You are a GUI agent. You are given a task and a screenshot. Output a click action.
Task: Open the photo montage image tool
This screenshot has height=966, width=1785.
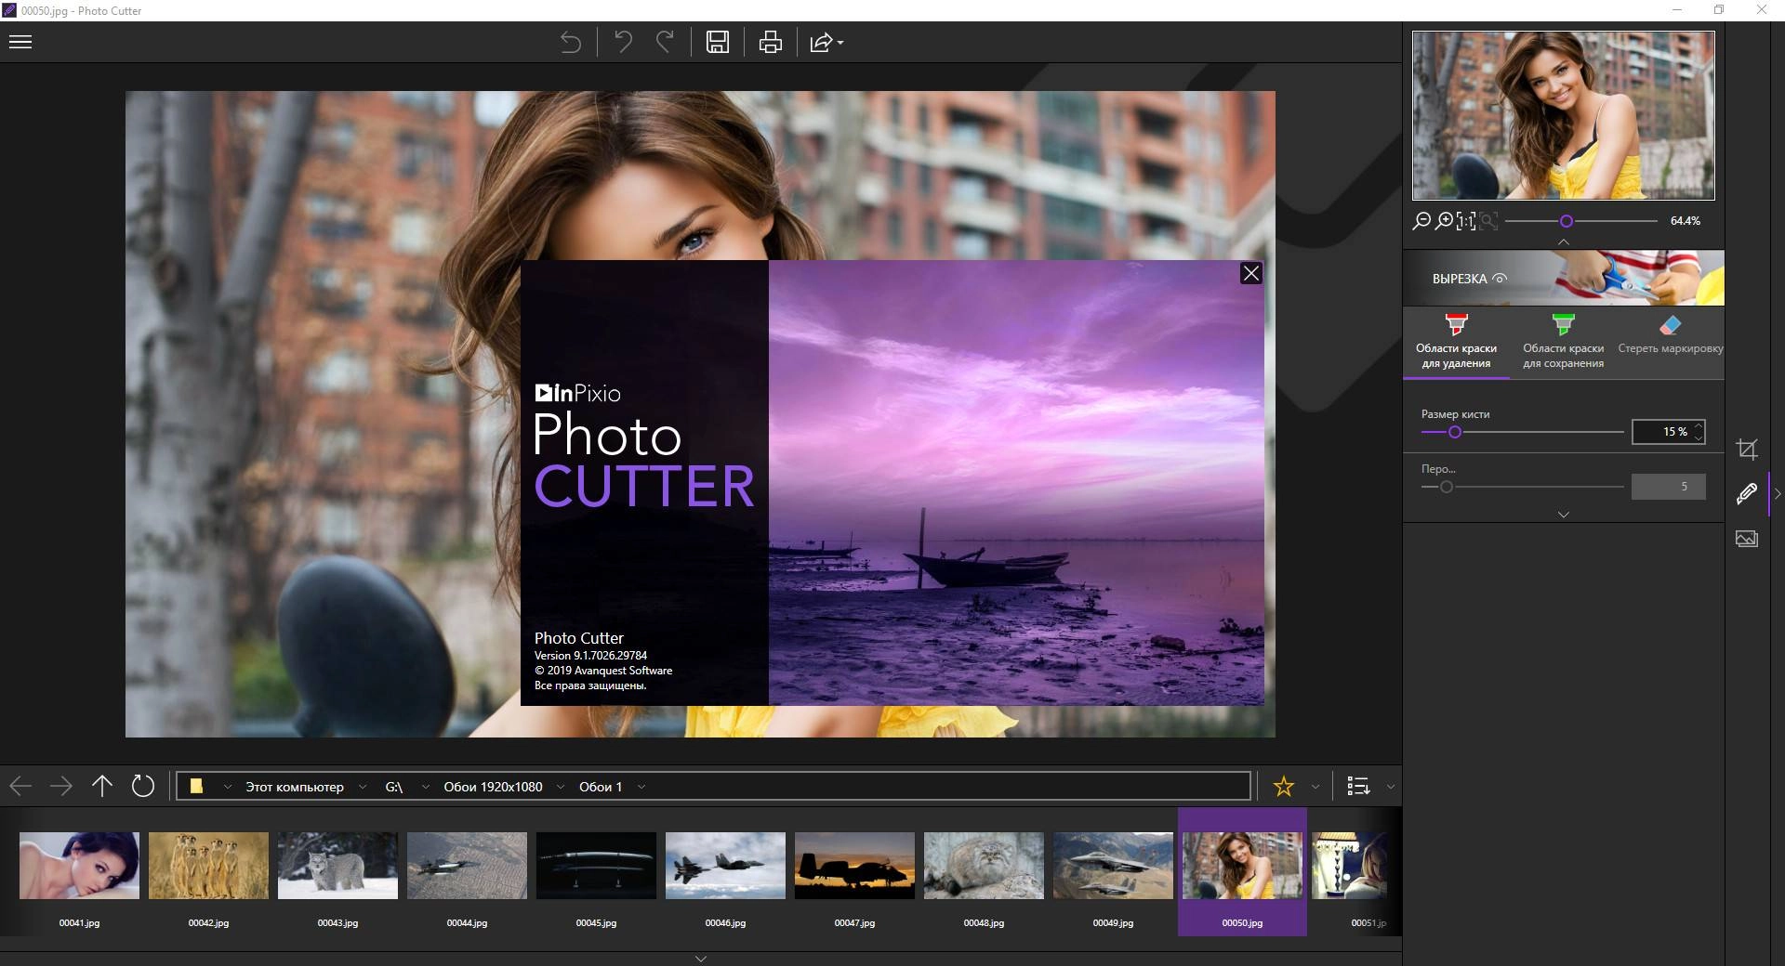point(1747,539)
